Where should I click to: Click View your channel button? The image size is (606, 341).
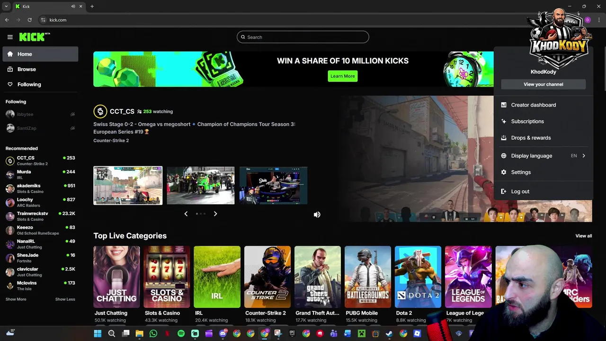point(543,84)
